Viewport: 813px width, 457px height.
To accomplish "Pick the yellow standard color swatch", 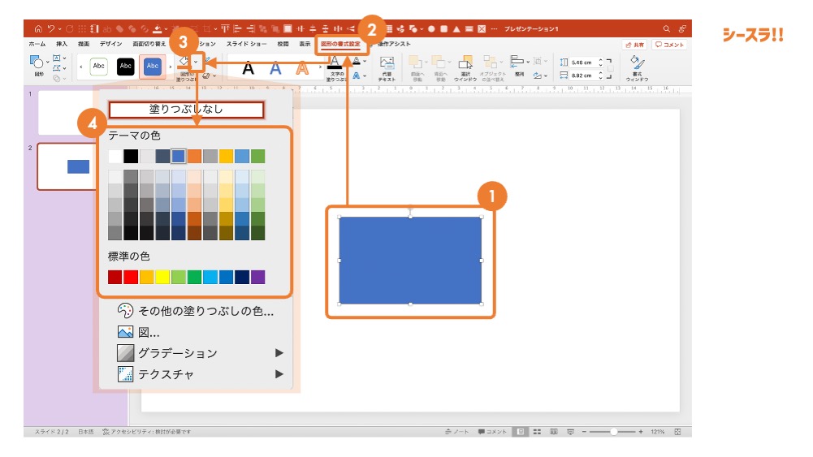I will [162, 277].
